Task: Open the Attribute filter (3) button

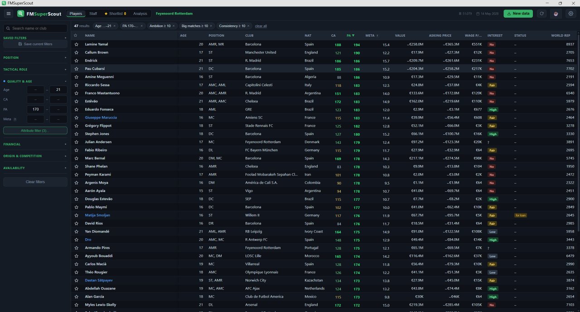Action: (x=35, y=131)
